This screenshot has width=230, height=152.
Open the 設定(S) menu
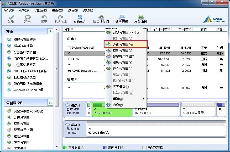73,10
